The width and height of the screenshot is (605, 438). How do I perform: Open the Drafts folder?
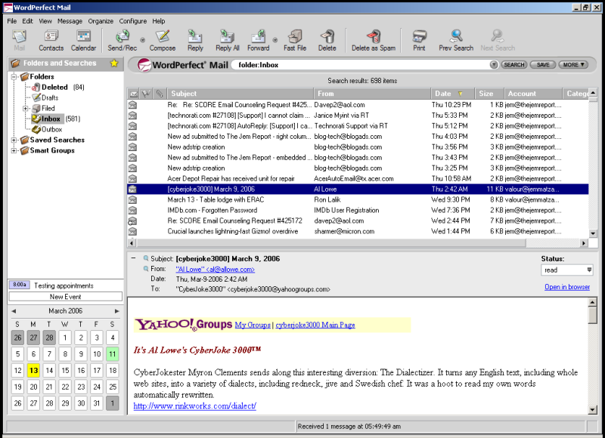coord(45,98)
